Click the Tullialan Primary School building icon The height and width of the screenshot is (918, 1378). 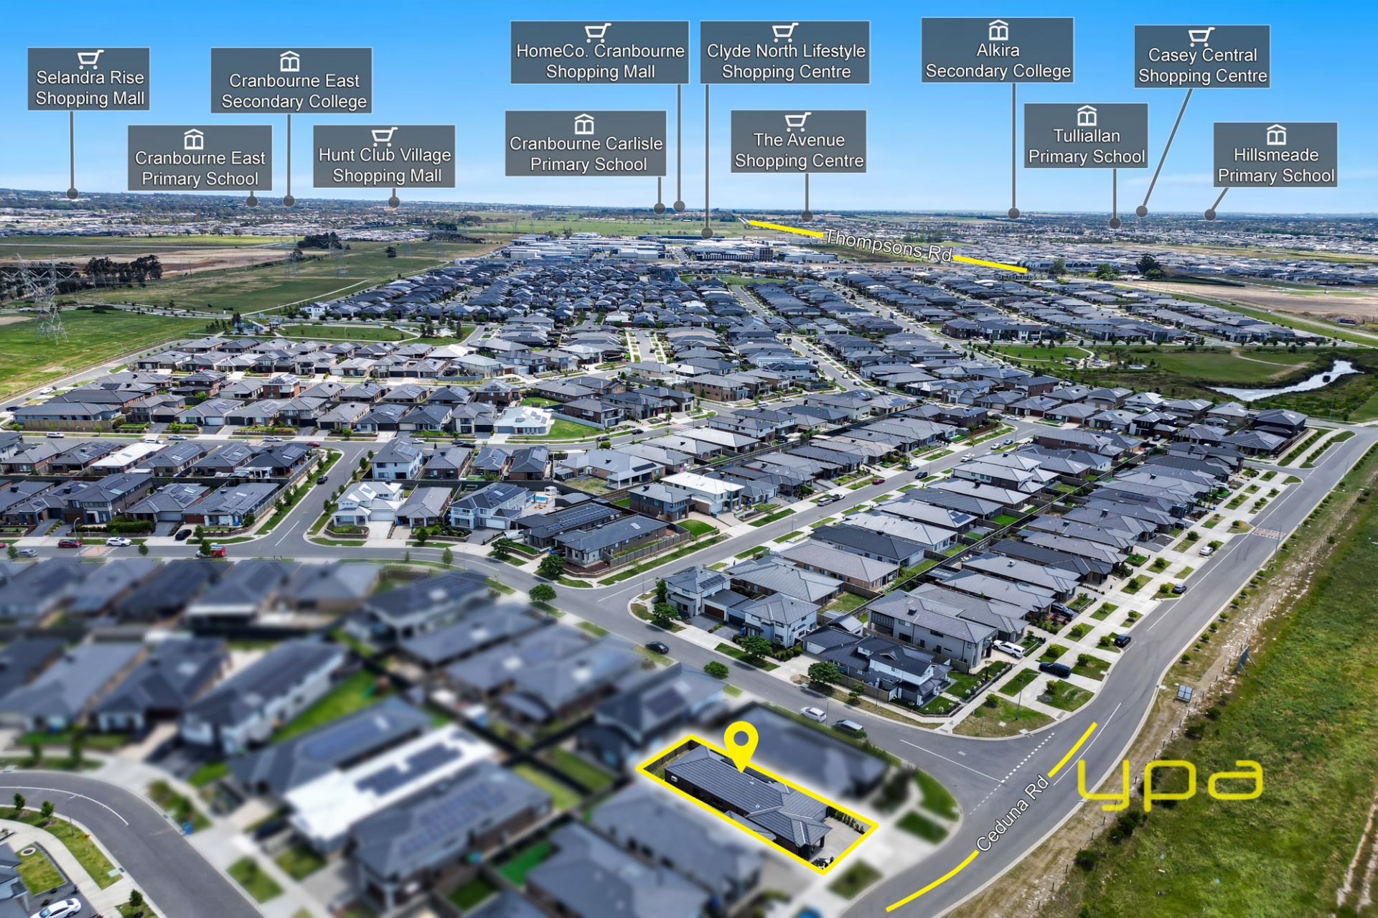click(x=1087, y=116)
